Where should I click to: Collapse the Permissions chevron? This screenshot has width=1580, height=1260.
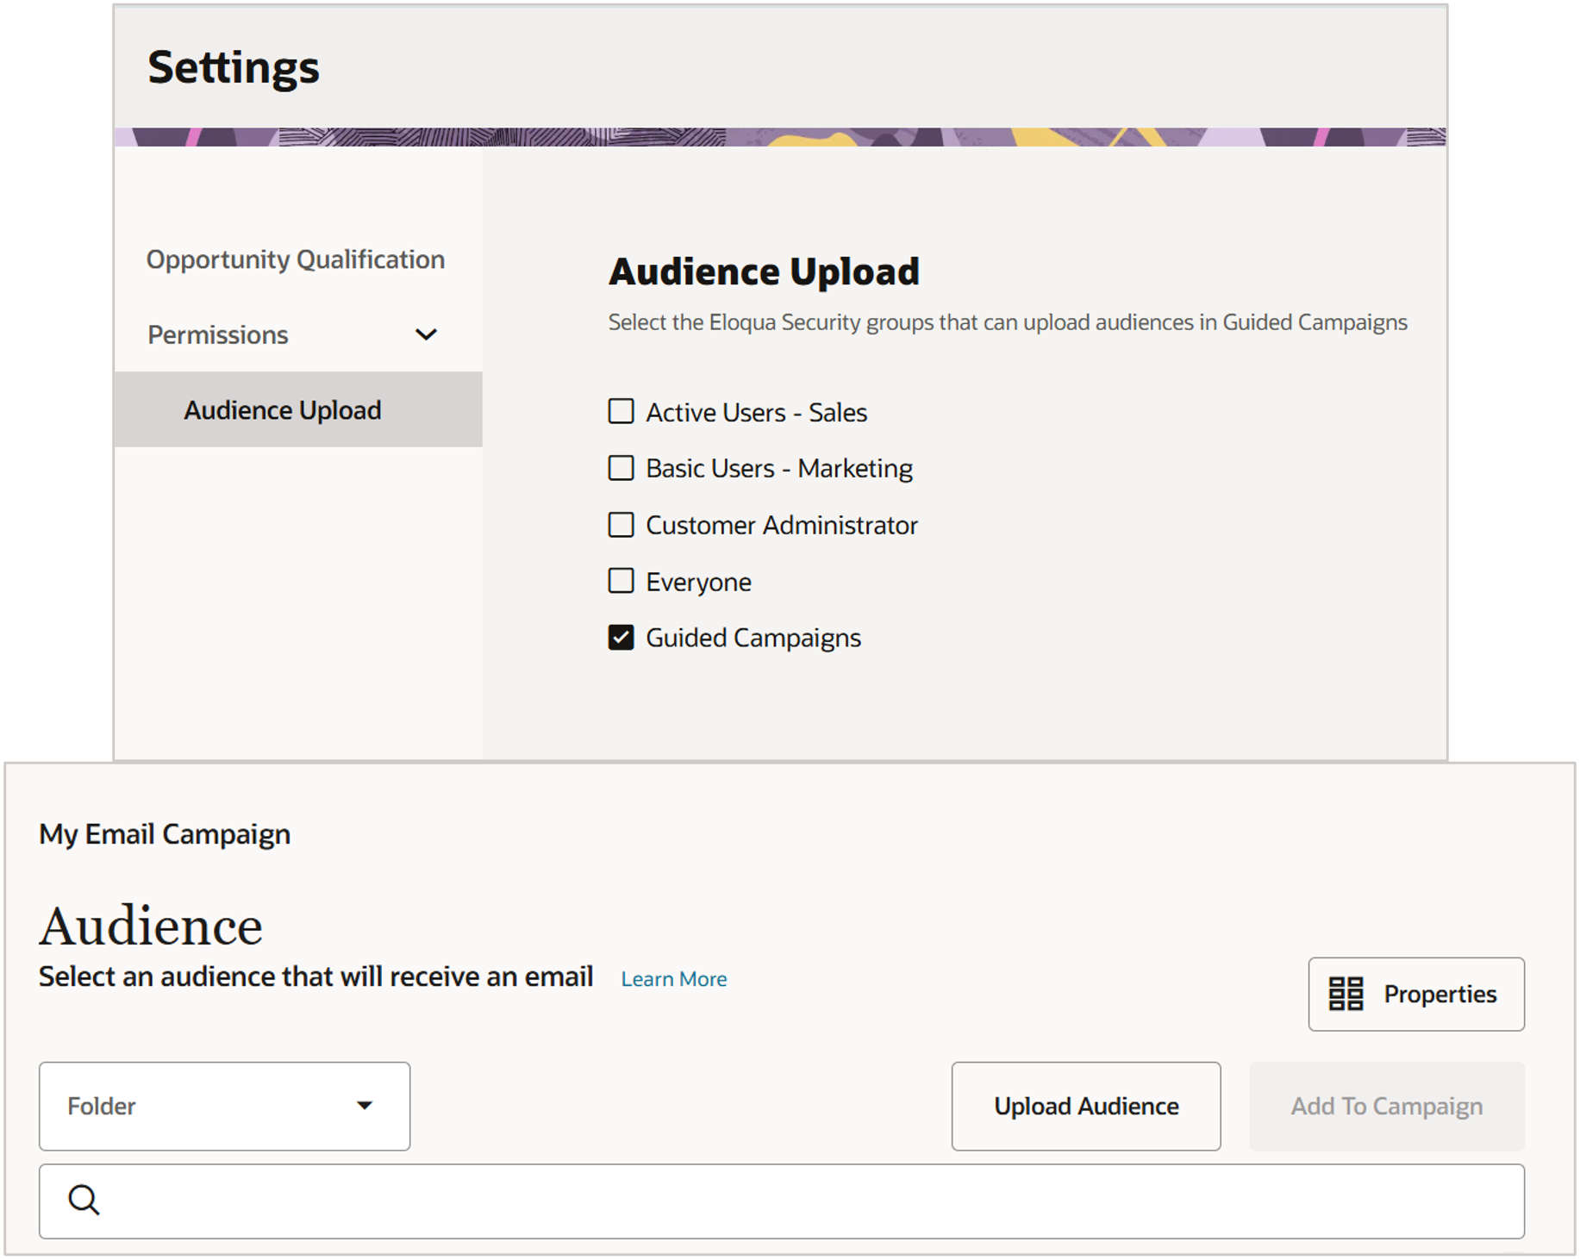(426, 334)
